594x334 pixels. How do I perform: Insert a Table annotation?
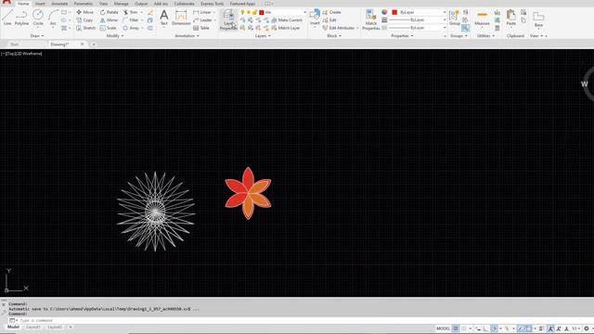(x=201, y=28)
